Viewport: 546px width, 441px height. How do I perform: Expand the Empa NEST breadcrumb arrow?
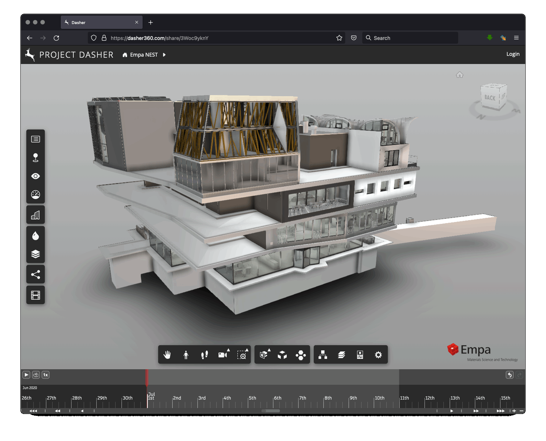point(164,55)
